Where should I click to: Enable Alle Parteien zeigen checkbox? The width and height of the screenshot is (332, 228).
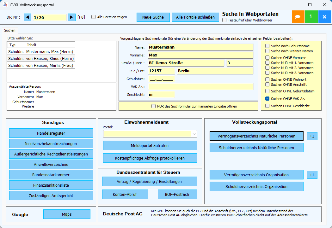point(93,17)
